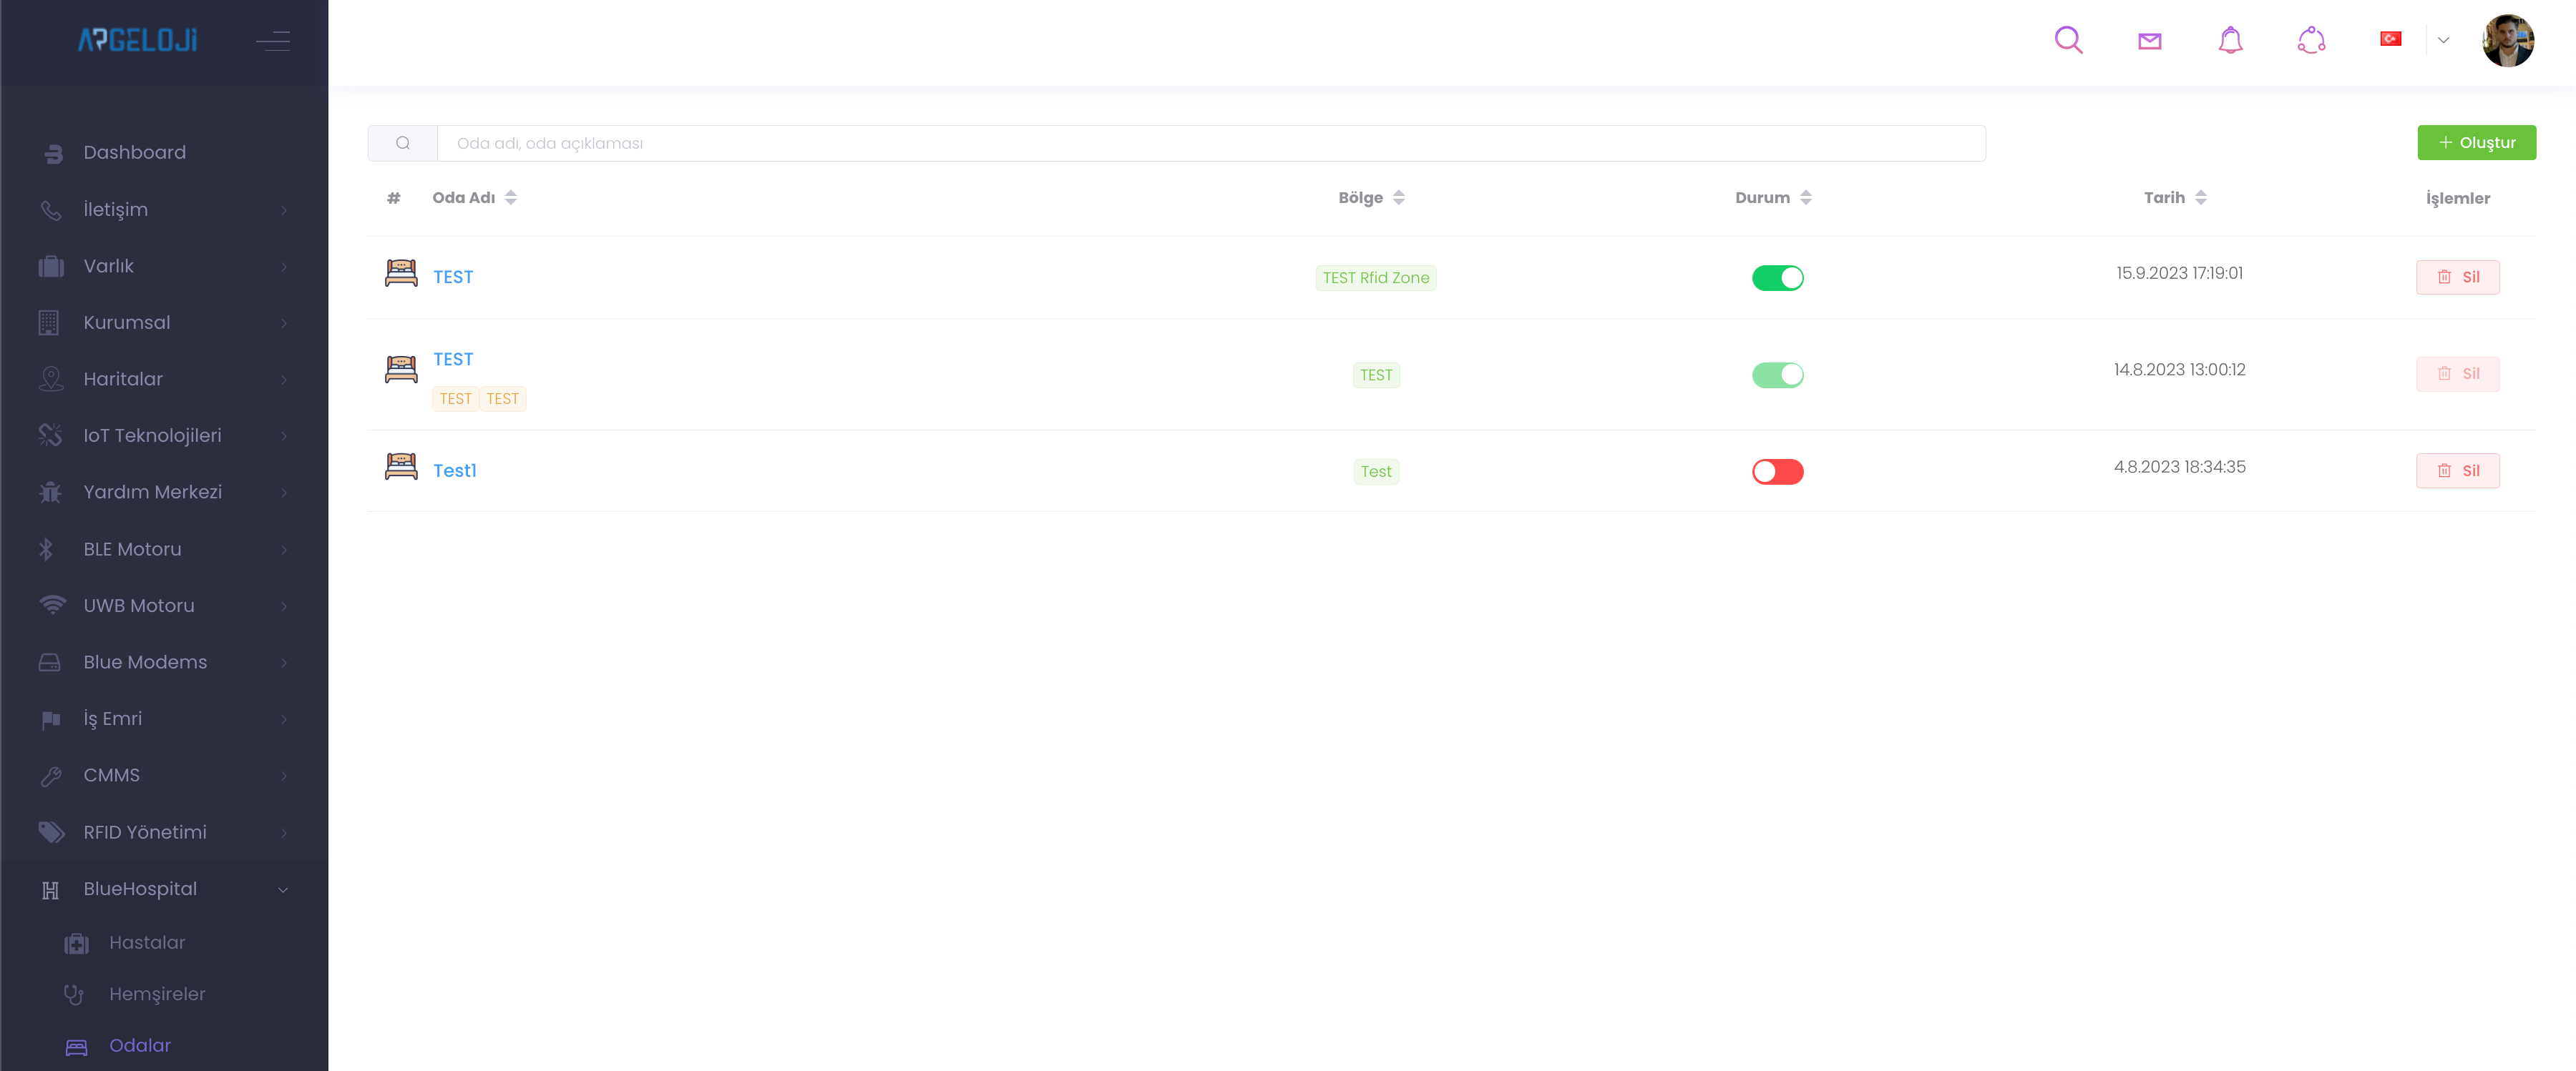Viewport: 2576px width, 1071px height.
Task: Click the magnifier search icon in header
Action: click(x=2068, y=40)
